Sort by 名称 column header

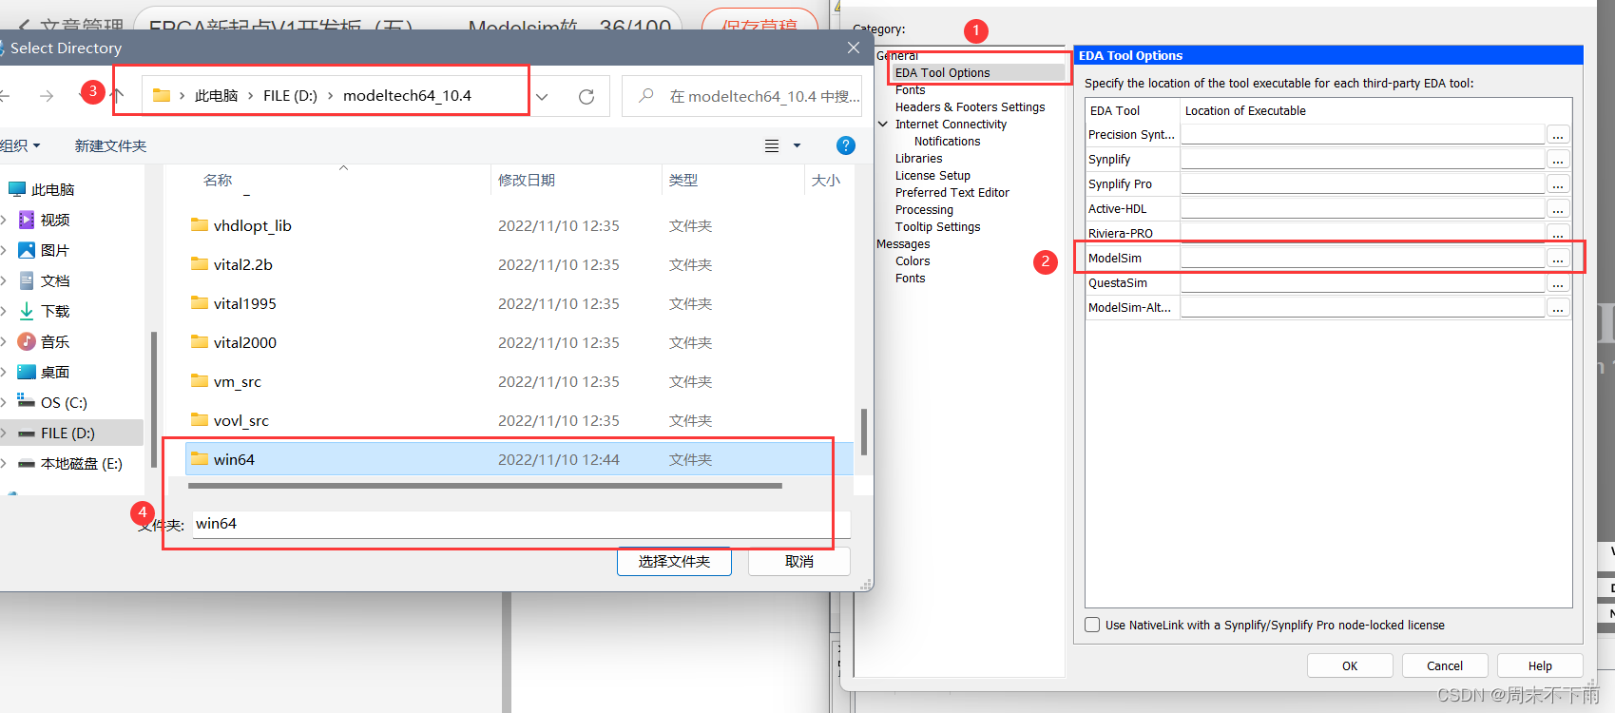point(218,180)
